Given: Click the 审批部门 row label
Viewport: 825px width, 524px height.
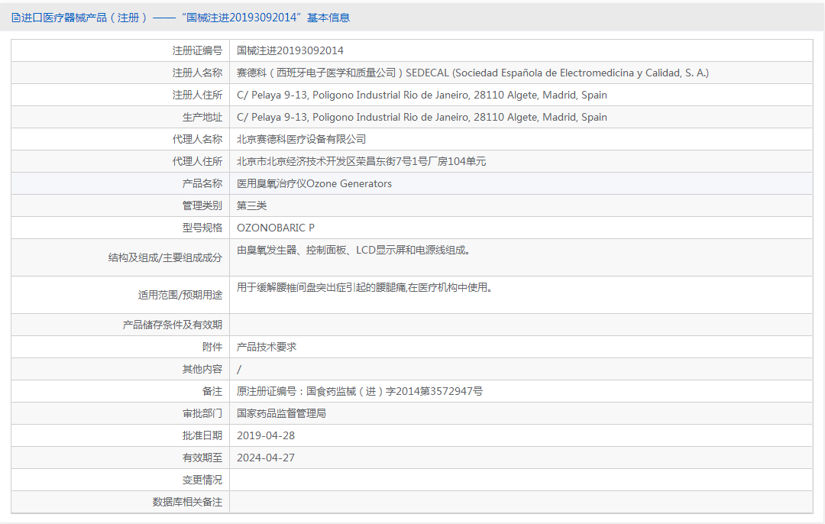Looking at the screenshot, I should (202, 413).
